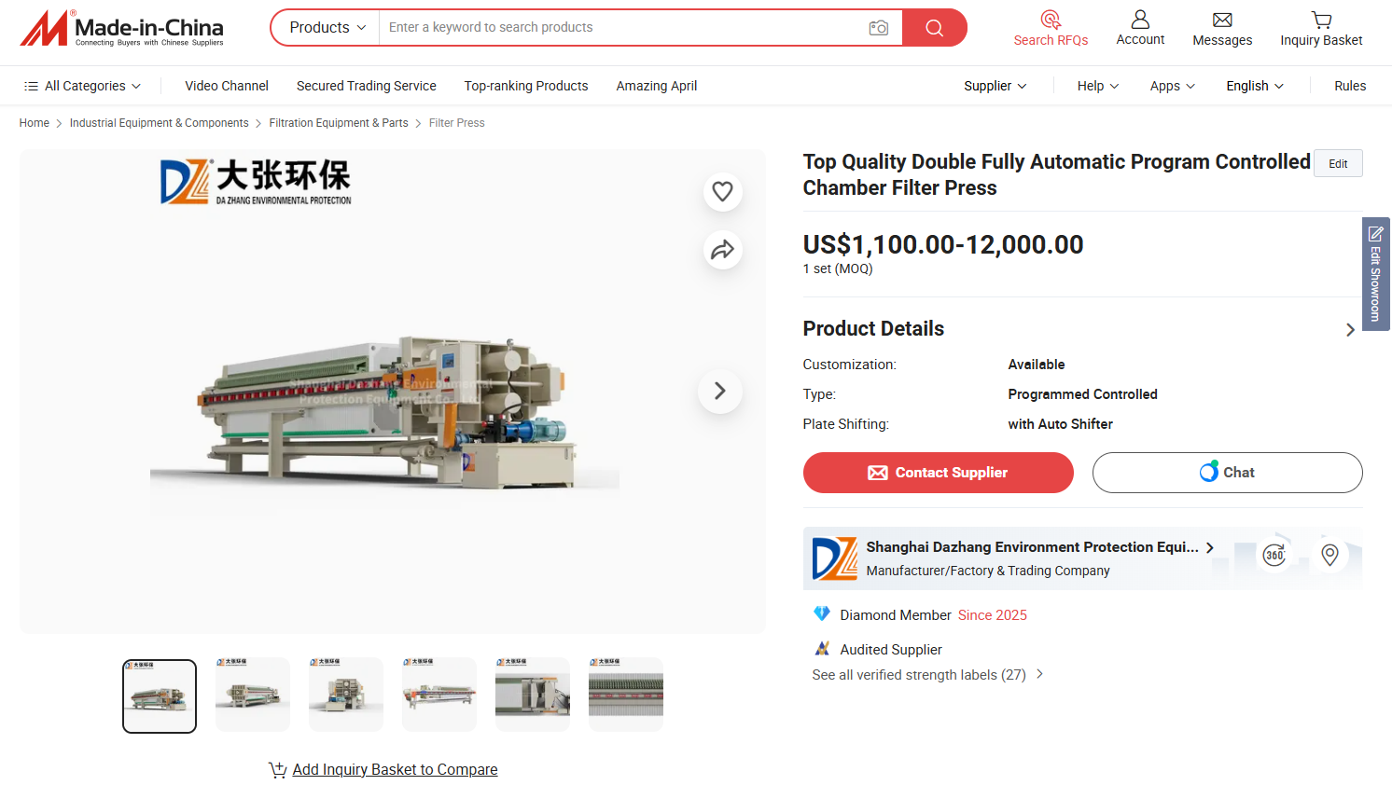Click the camera image search icon
Viewport: 1392px width, 785px height.
pyautogui.click(x=878, y=28)
